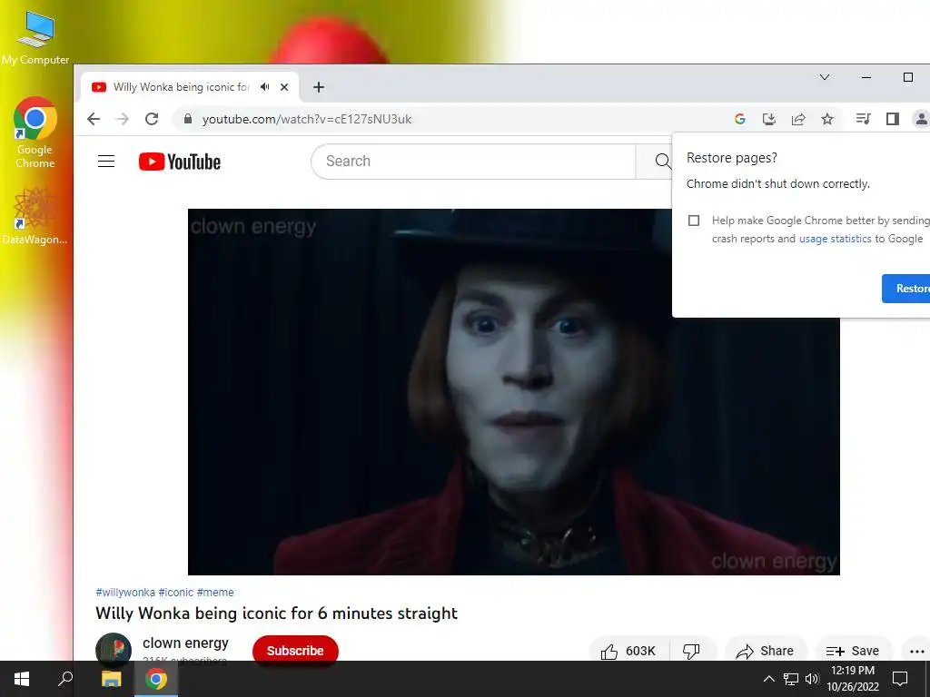Bookmark this tab with star icon
930x697 pixels.
[827, 119]
